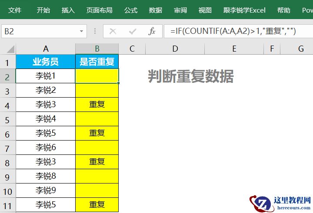Open the 文件 menu
313x213 pixels.
(x=15, y=10)
